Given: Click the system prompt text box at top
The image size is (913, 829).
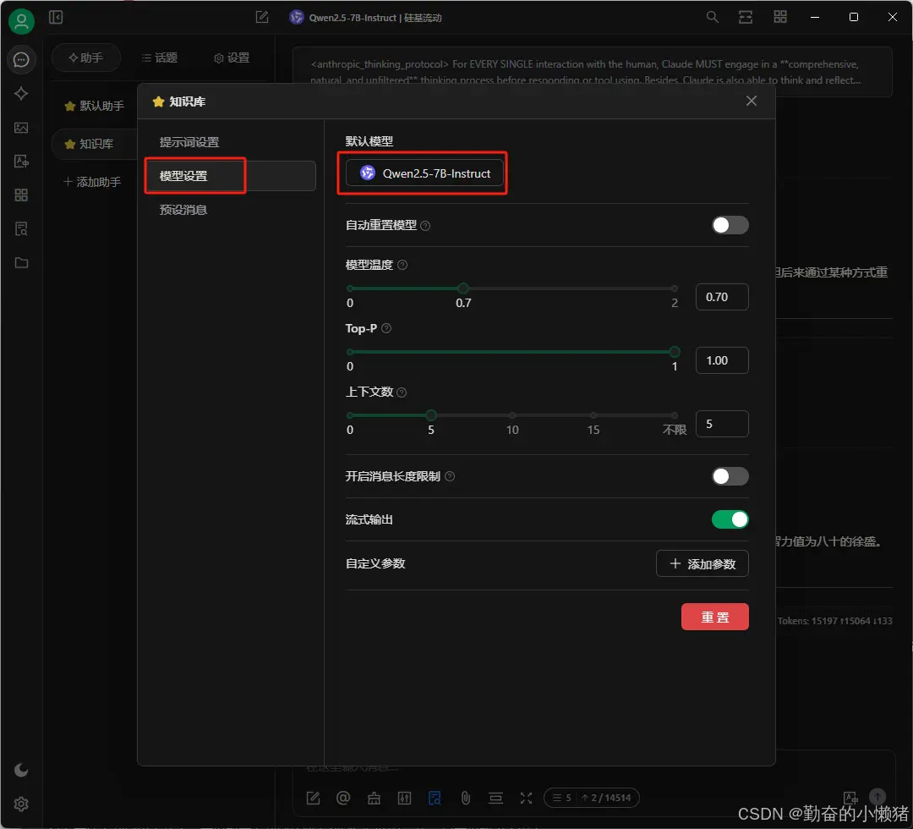Looking at the screenshot, I should pyautogui.click(x=592, y=72).
